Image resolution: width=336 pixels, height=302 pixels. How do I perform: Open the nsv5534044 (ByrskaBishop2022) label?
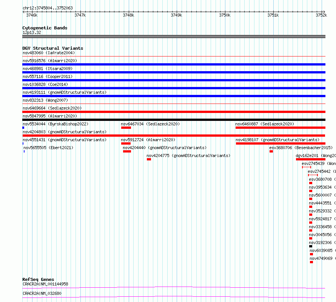55,124
